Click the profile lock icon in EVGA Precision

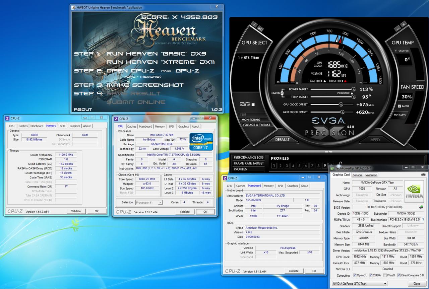(x=340, y=164)
